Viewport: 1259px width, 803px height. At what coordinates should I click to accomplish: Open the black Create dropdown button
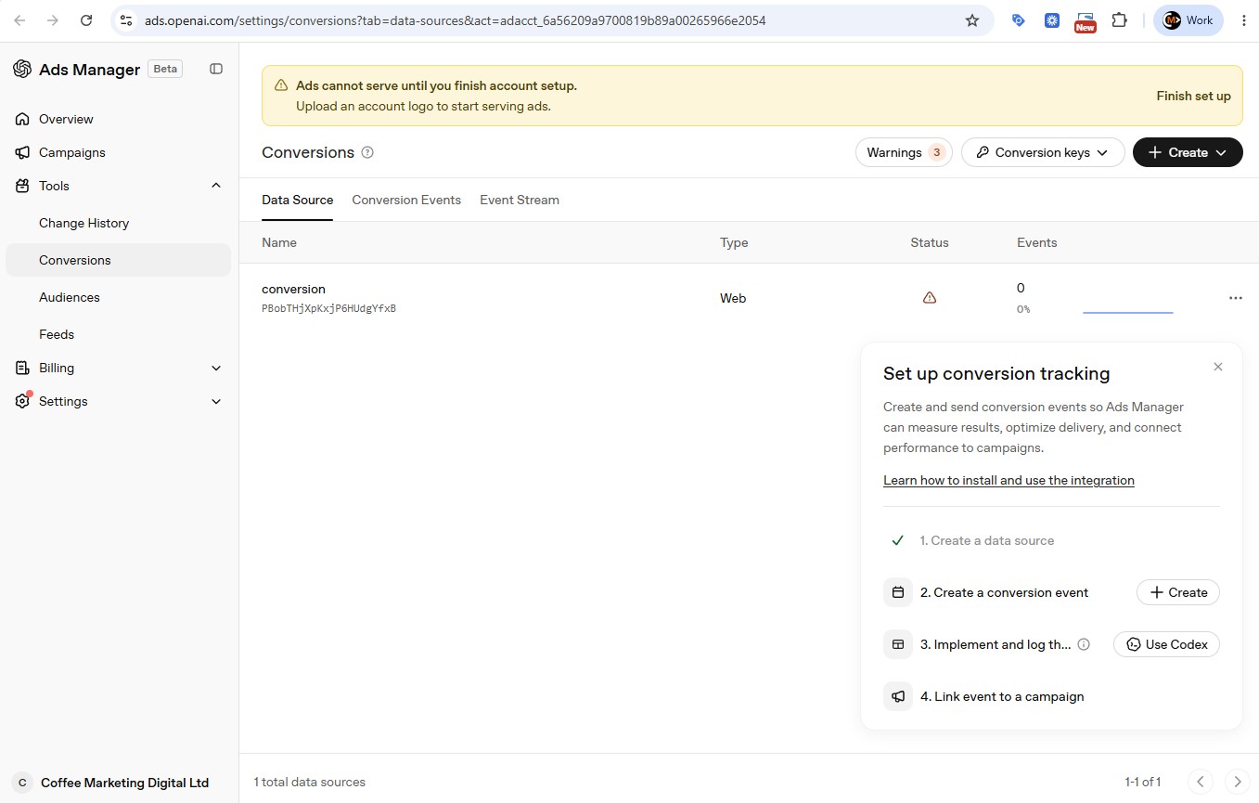pyautogui.click(x=1188, y=152)
